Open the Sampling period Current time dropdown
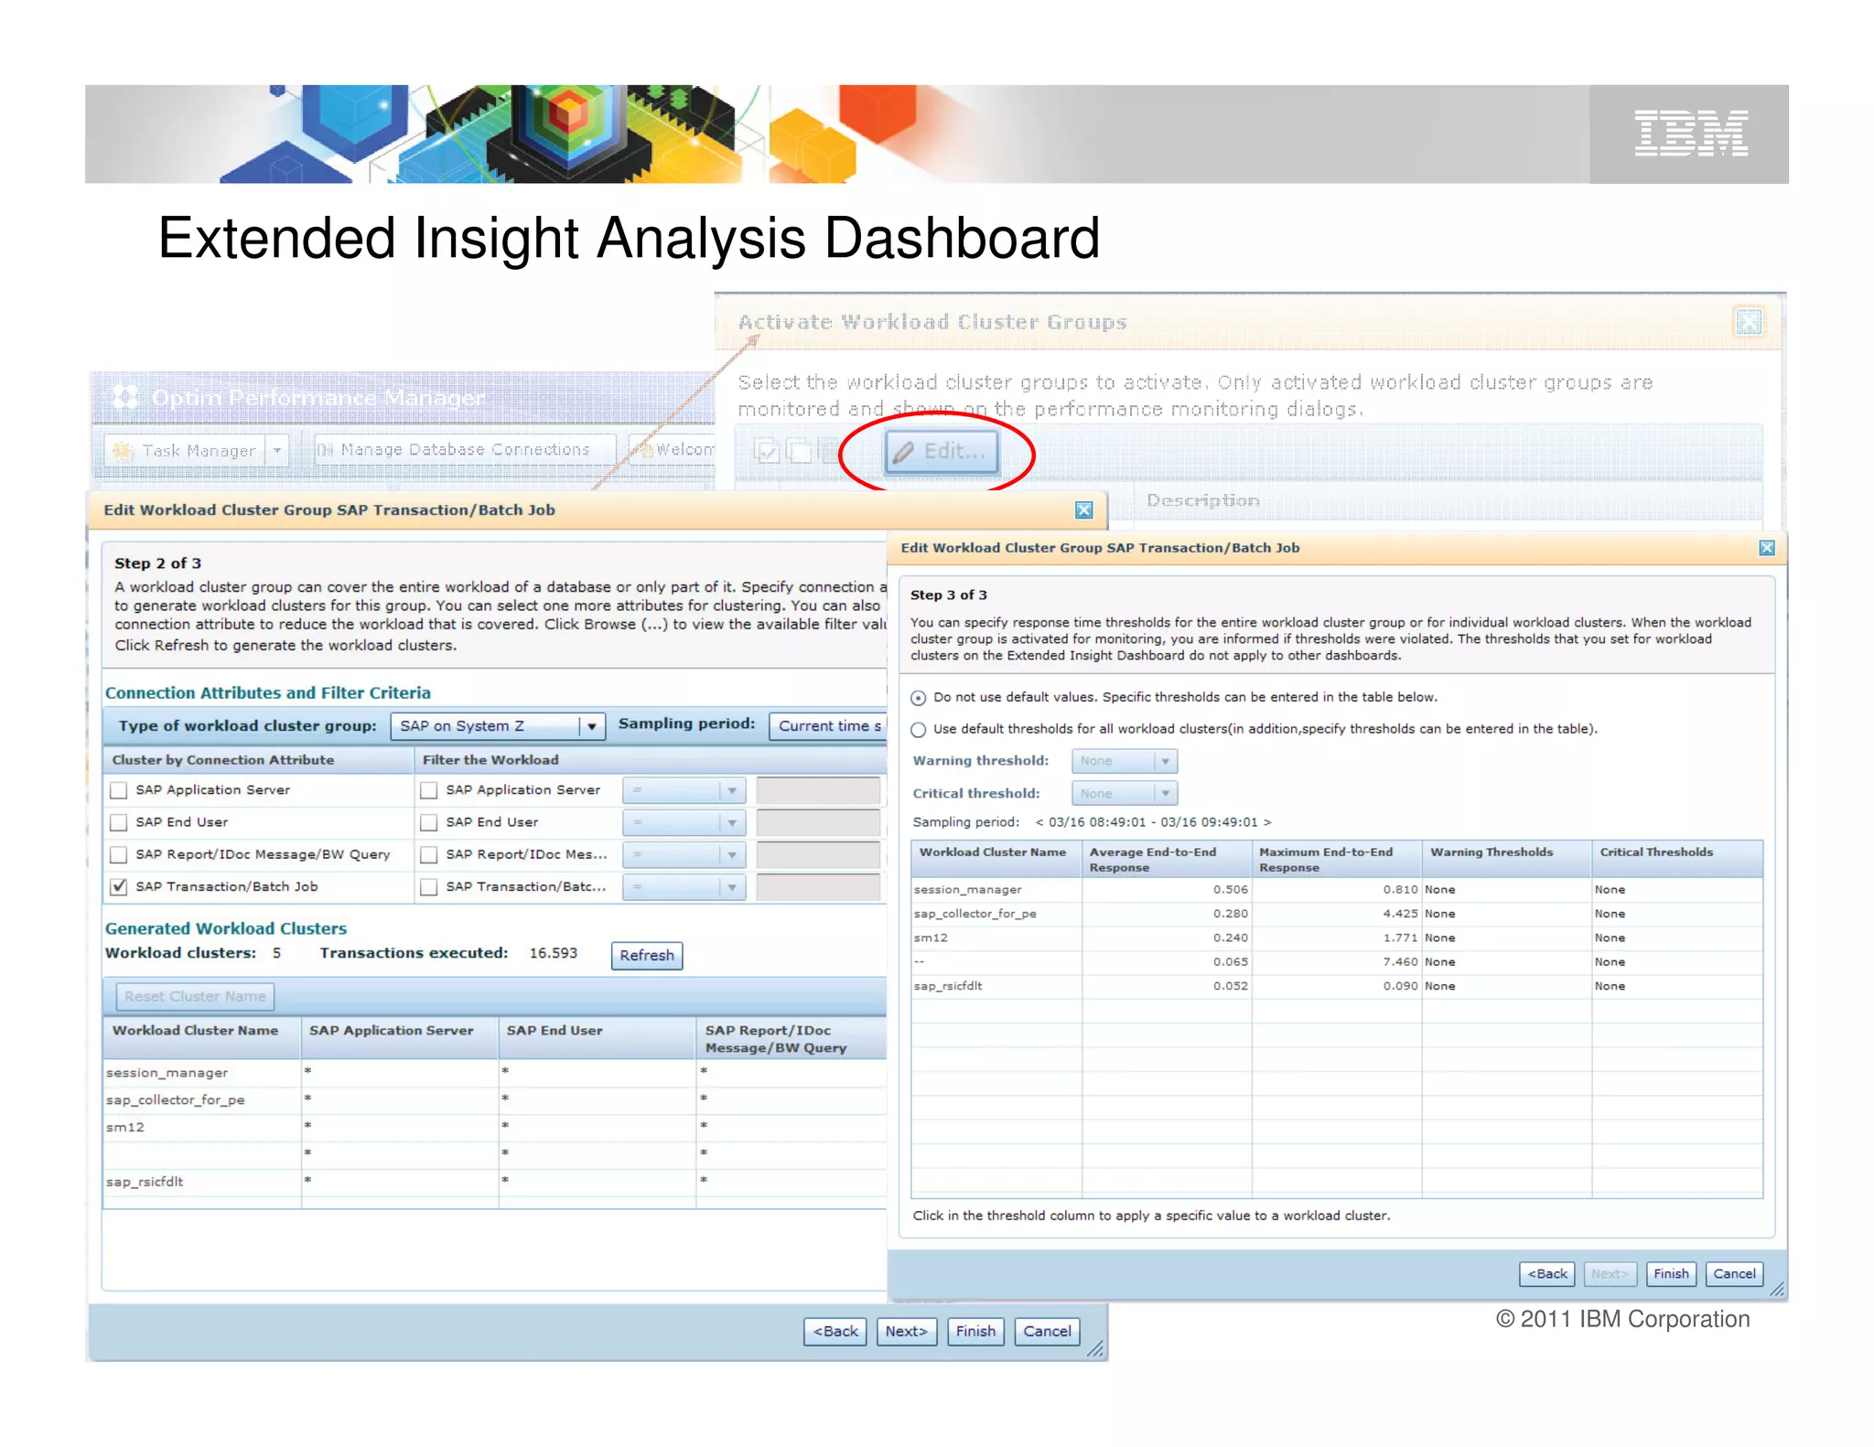The width and height of the screenshot is (1874, 1447). (827, 726)
